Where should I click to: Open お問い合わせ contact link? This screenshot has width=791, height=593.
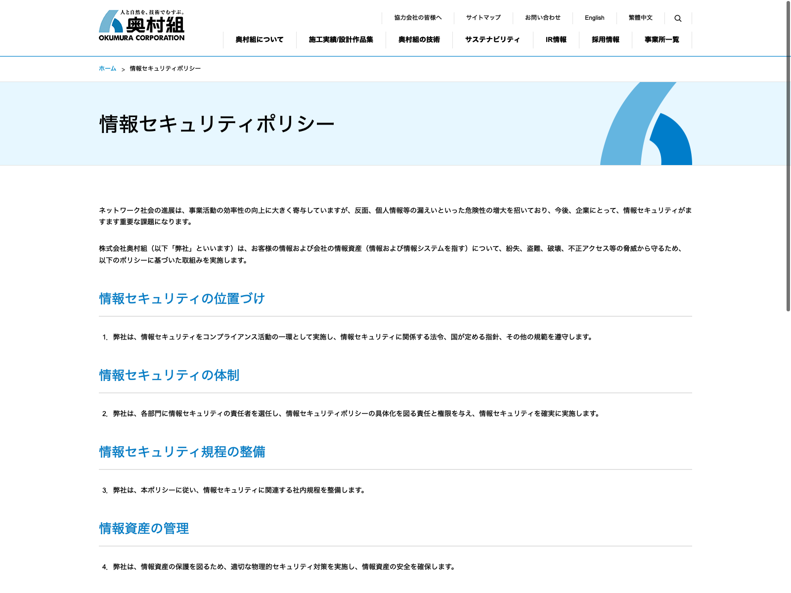pyautogui.click(x=542, y=18)
